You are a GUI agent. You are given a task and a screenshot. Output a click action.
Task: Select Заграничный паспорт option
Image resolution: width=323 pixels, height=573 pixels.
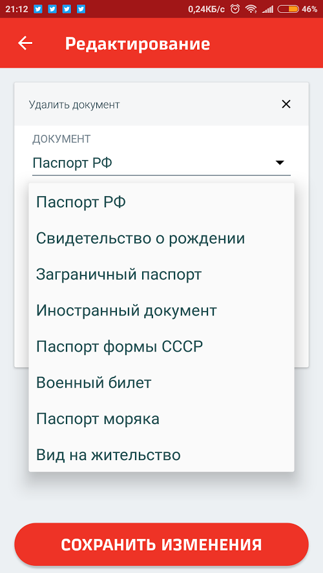coord(161,274)
